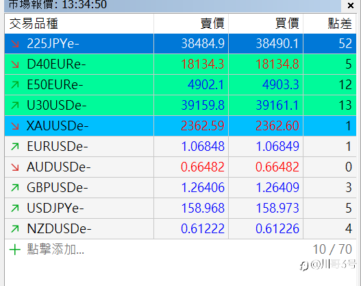Click the bid price 4902.1
This screenshot has width=361, height=286.
coord(206,85)
